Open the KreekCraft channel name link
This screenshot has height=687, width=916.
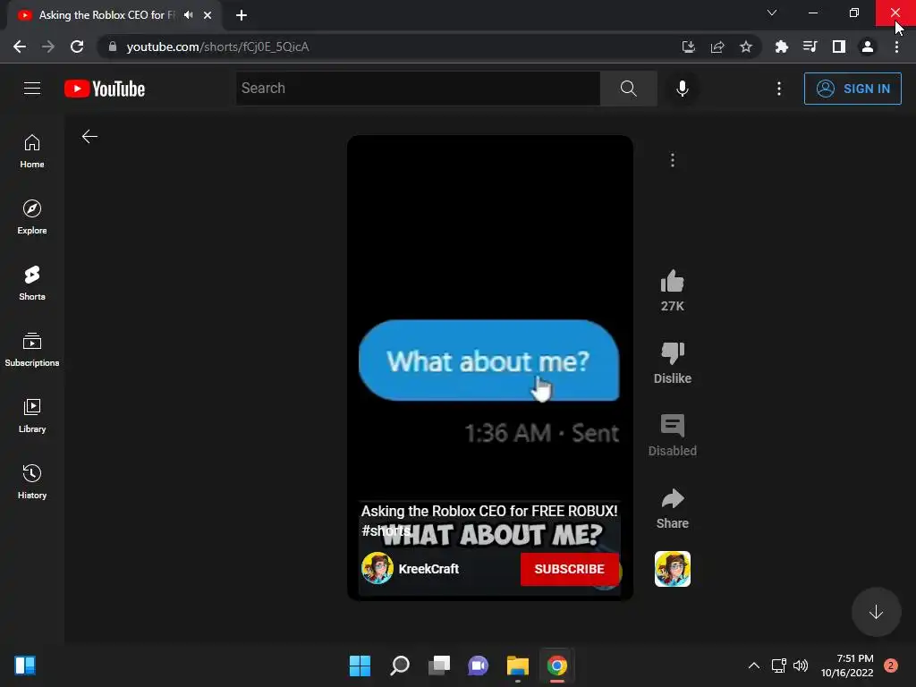pyautogui.click(x=428, y=569)
